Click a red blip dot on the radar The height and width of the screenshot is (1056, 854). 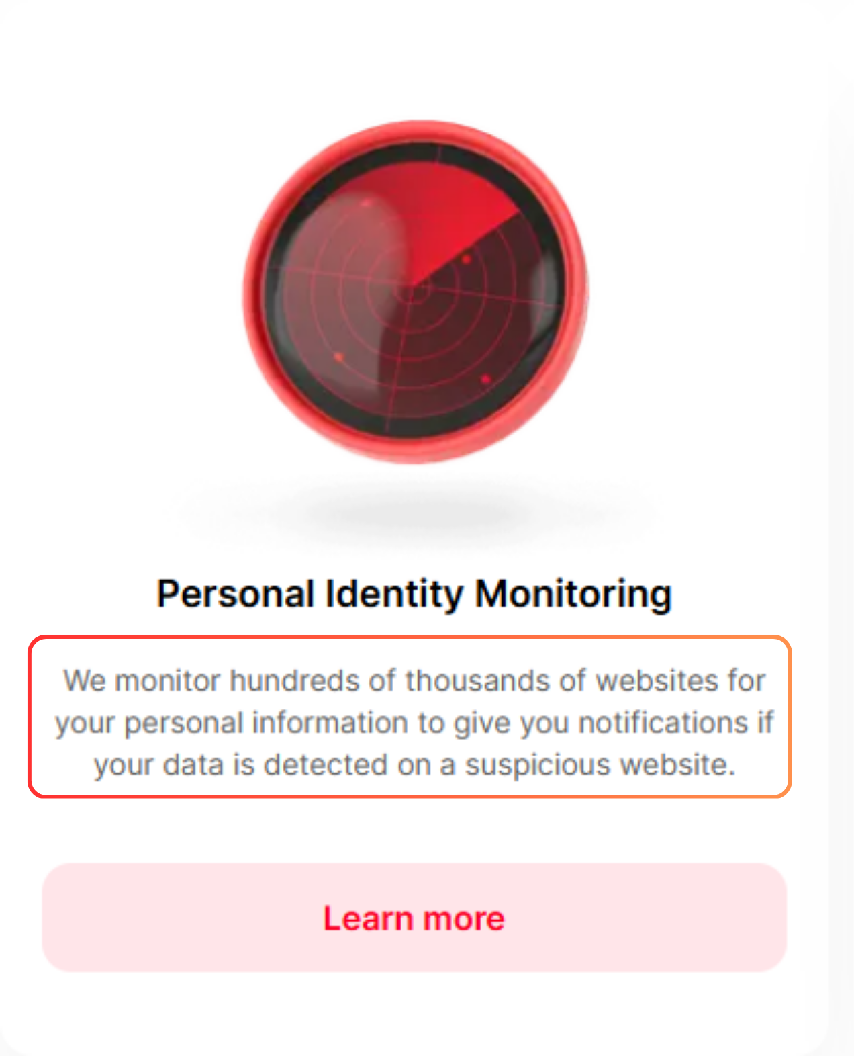(x=339, y=357)
